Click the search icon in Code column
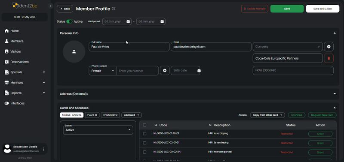 (x=156, y=125)
